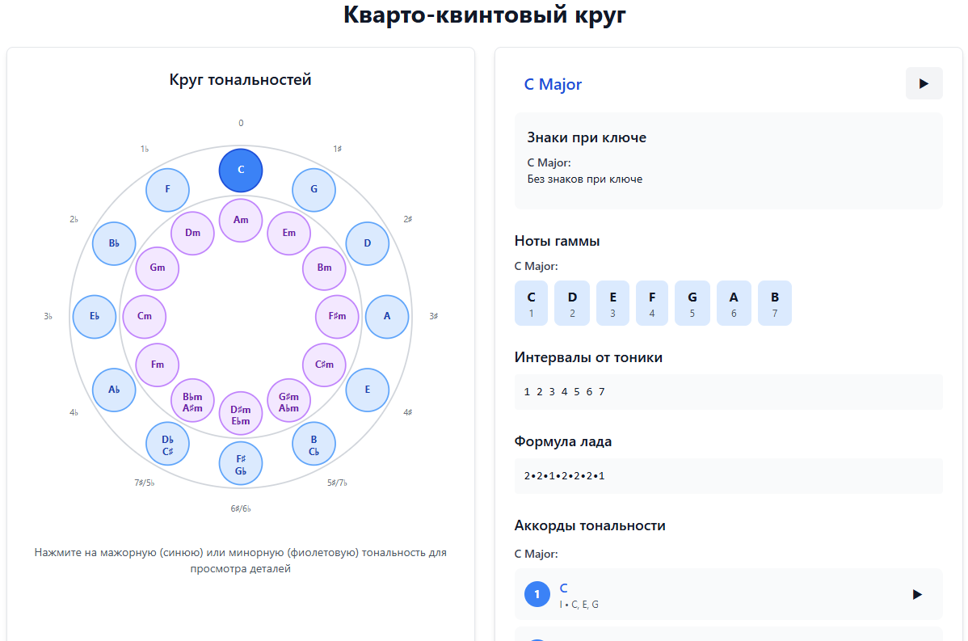Image resolution: width=968 pixels, height=641 pixels.
Task: Select note B scale degree 7
Action: [774, 303]
